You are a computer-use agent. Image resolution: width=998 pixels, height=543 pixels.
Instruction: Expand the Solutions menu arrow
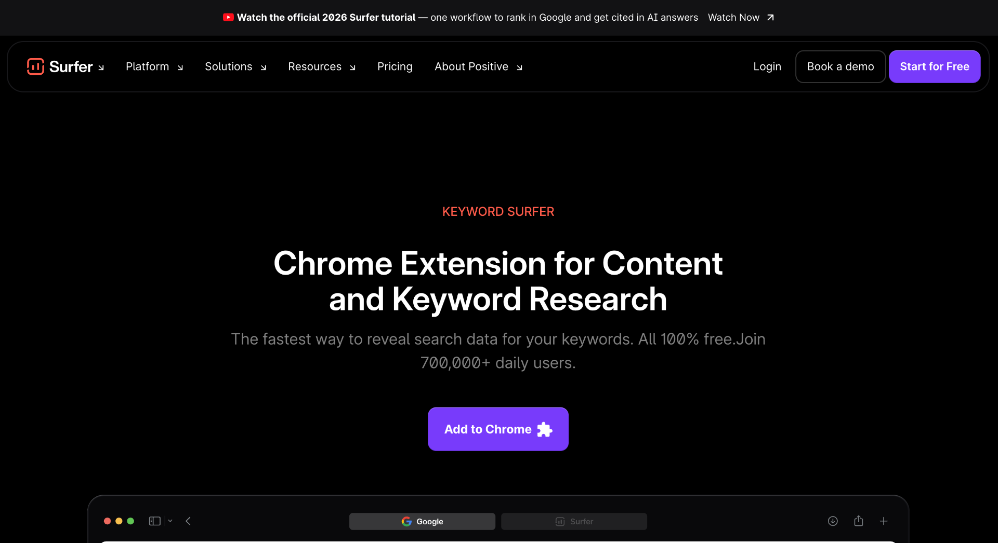[264, 67]
